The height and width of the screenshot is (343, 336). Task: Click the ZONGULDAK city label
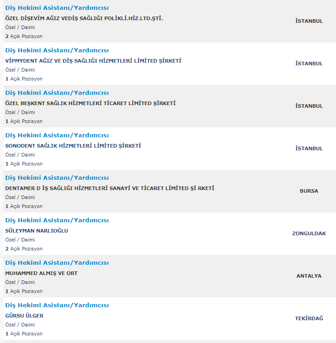tap(309, 233)
